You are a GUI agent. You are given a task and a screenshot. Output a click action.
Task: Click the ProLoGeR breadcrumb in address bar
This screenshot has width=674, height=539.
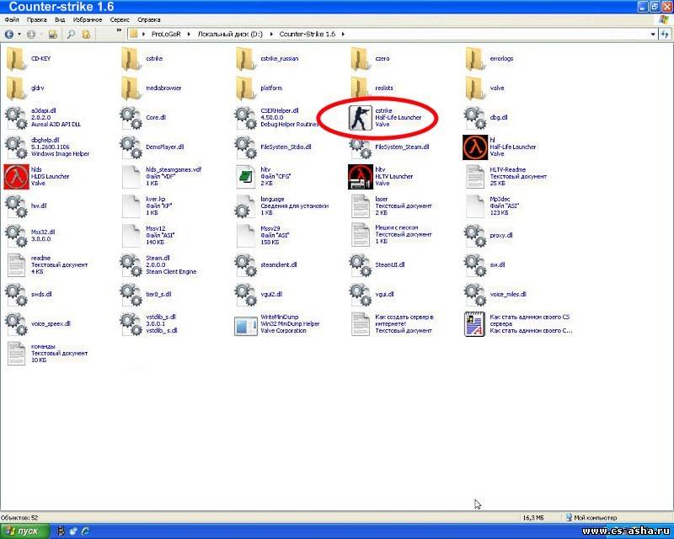[x=171, y=35]
